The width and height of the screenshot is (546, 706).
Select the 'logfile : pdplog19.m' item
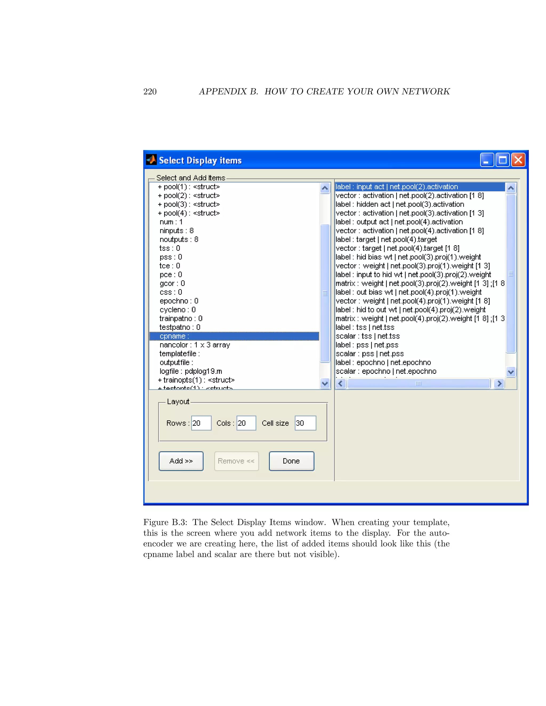point(234,371)
